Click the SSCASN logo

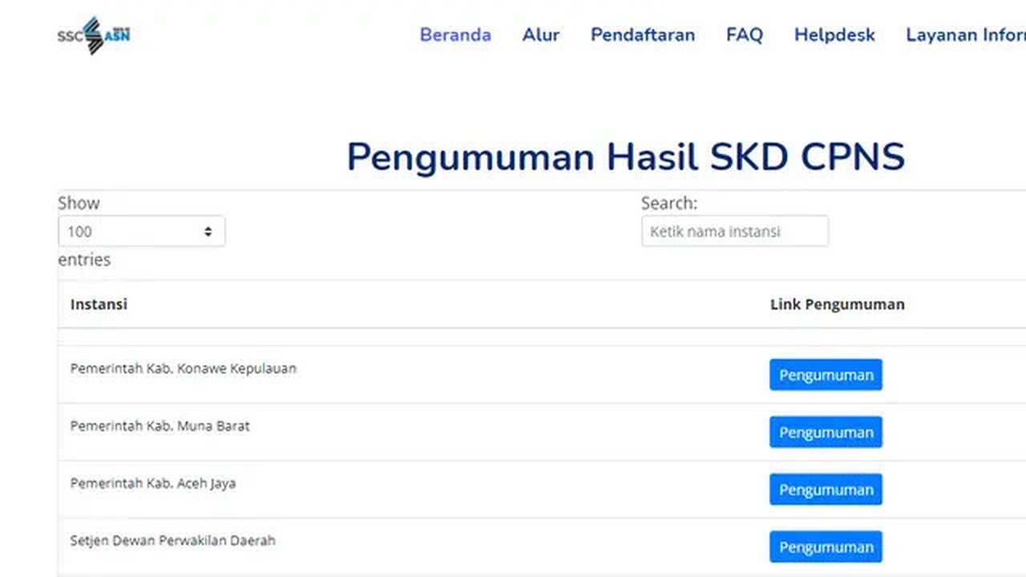coord(94,35)
